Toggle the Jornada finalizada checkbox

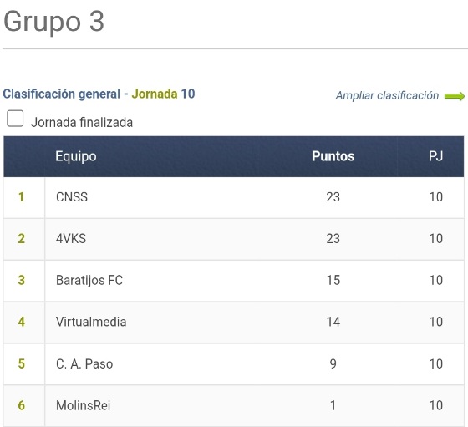click(15, 119)
